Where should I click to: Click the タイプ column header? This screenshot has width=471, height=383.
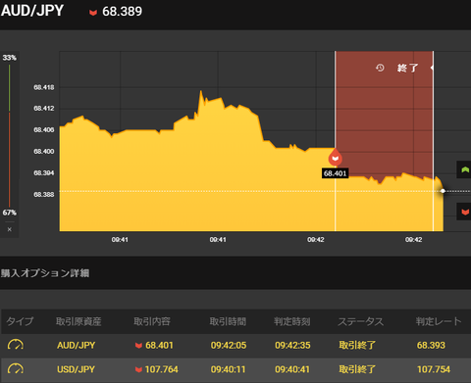(x=20, y=321)
